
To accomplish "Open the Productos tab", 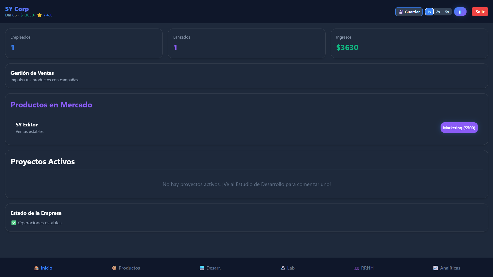I will 126,268.
